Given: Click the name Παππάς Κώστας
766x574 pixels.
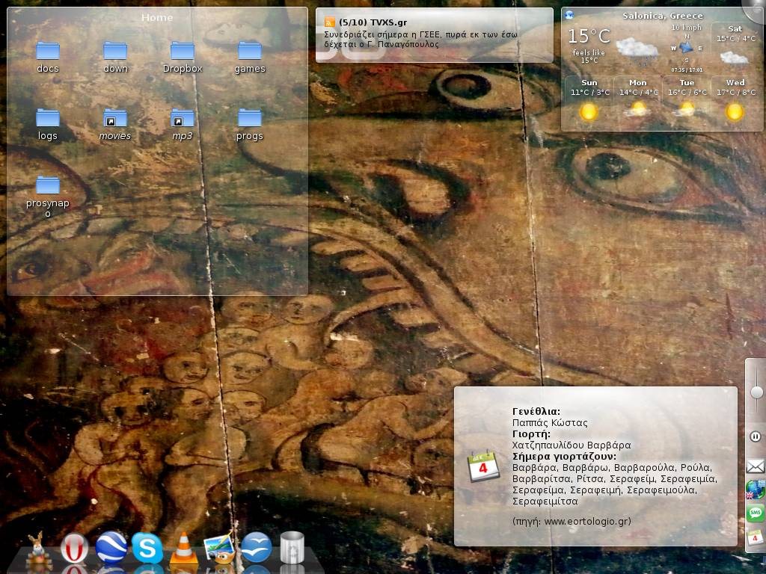Looking at the screenshot, I should coord(550,423).
